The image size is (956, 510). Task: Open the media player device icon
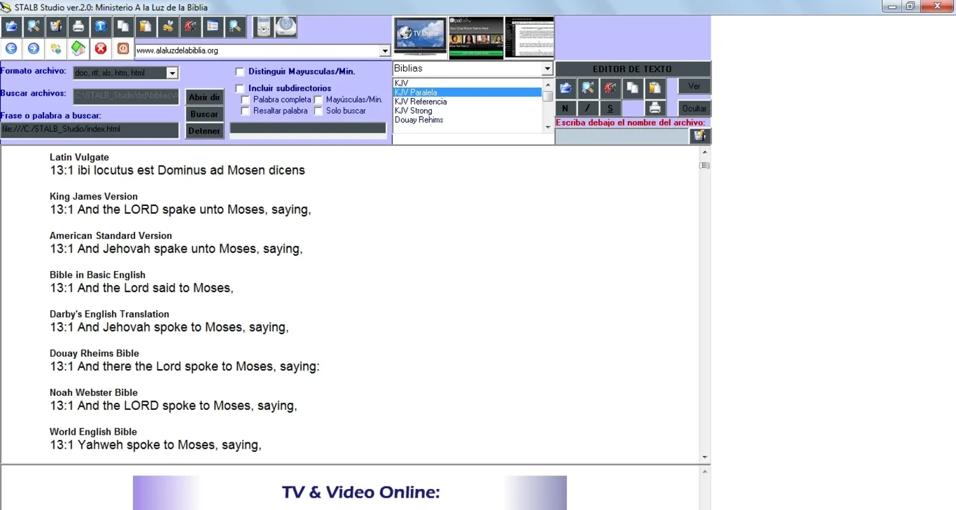click(263, 27)
